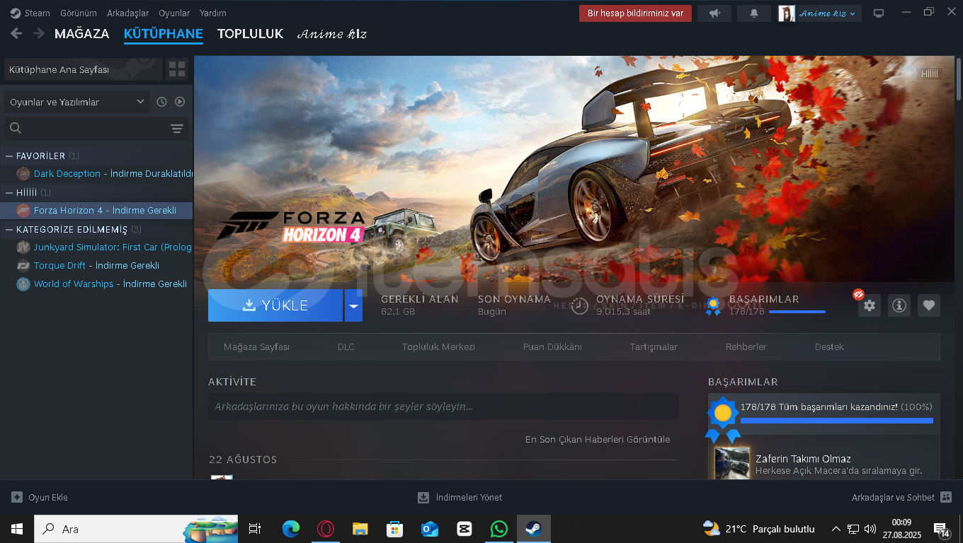
Task: Go to the TOPLULUK tab
Action: pos(250,34)
